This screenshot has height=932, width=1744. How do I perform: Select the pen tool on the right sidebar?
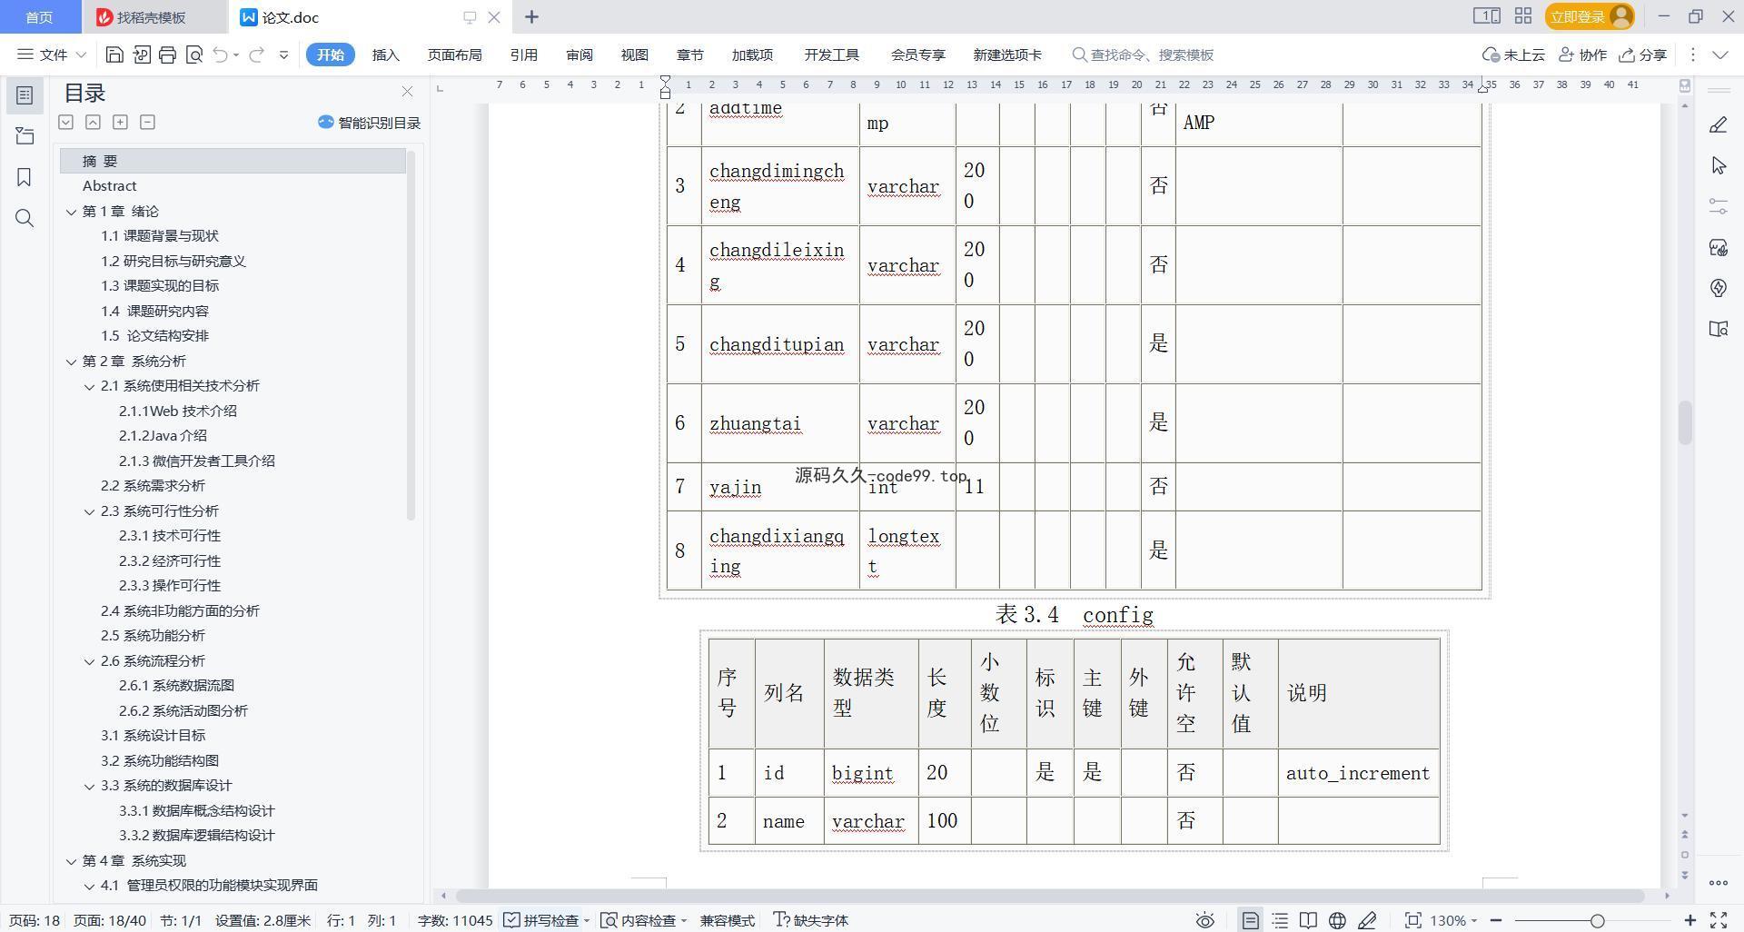(x=1718, y=124)
